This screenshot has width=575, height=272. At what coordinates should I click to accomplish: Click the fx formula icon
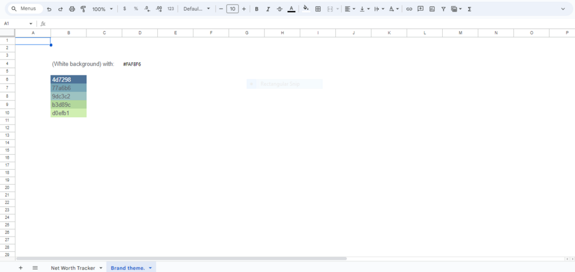click(x=43, y=24)
